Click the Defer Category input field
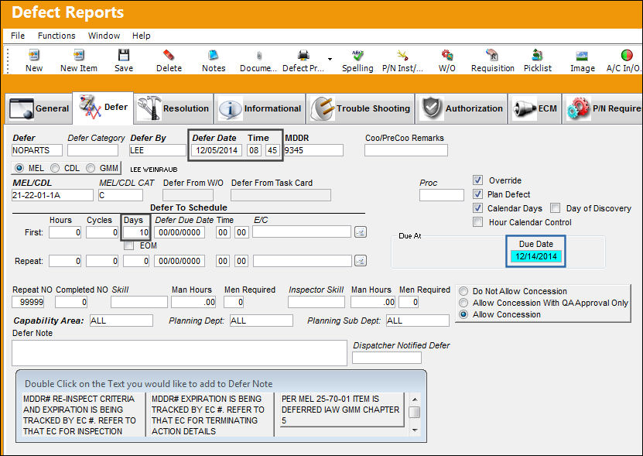Image resolution: width=643 pixels, height=456 pixels. [93, 150]
